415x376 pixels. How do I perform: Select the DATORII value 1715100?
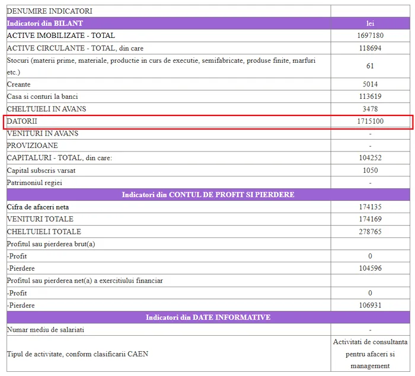(x=370, y=121)
